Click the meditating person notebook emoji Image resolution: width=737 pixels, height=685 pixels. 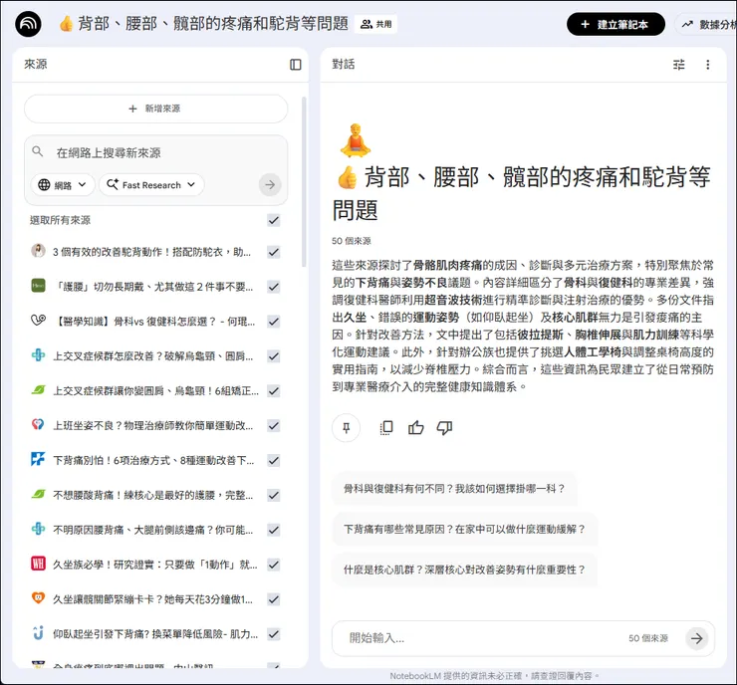pyautogui.click(x=356, y=139)
